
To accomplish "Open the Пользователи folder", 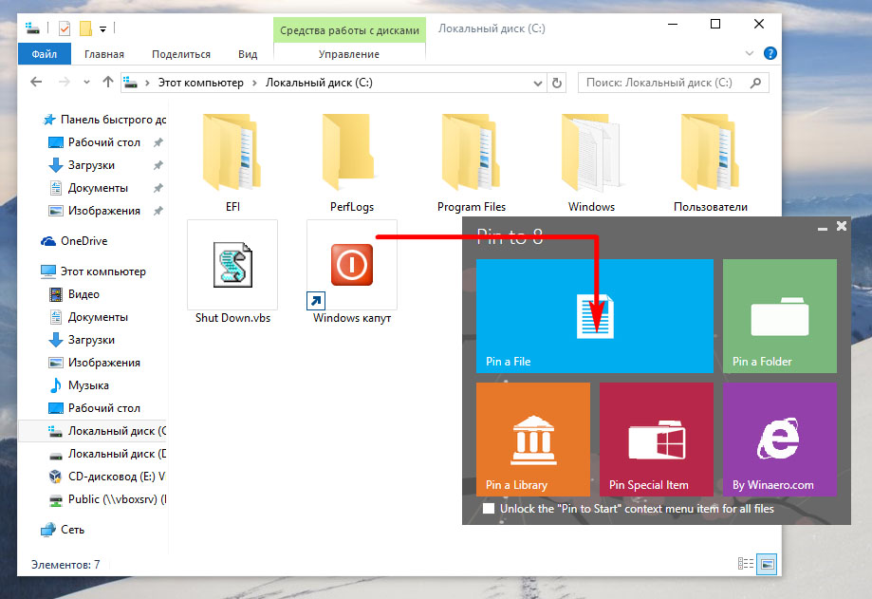I will [710, 162].
